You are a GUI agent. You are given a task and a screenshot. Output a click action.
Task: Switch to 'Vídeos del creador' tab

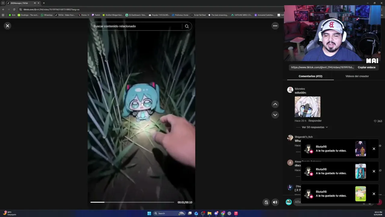tap(357, 76)
